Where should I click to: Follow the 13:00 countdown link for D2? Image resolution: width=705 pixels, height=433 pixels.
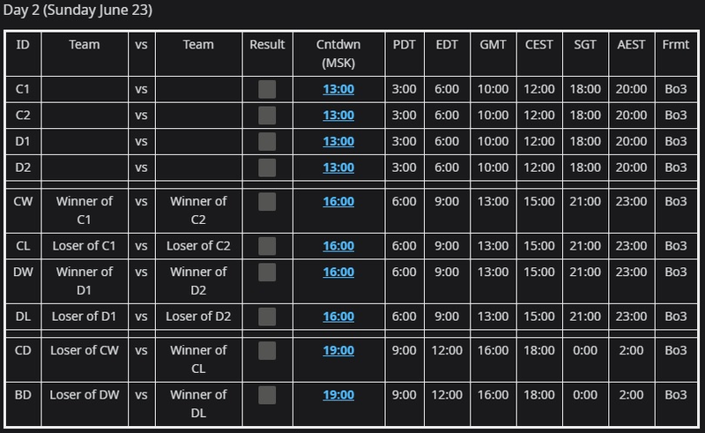(338, 168)
